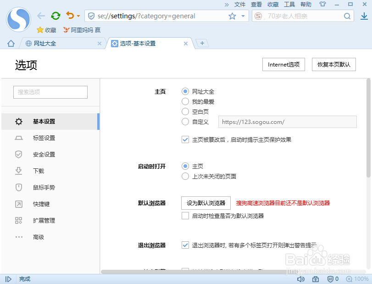Select 我的最爱 homepage radio button
Image resolution: width=372 pixels, height=284 pixels.
[185, 101]
